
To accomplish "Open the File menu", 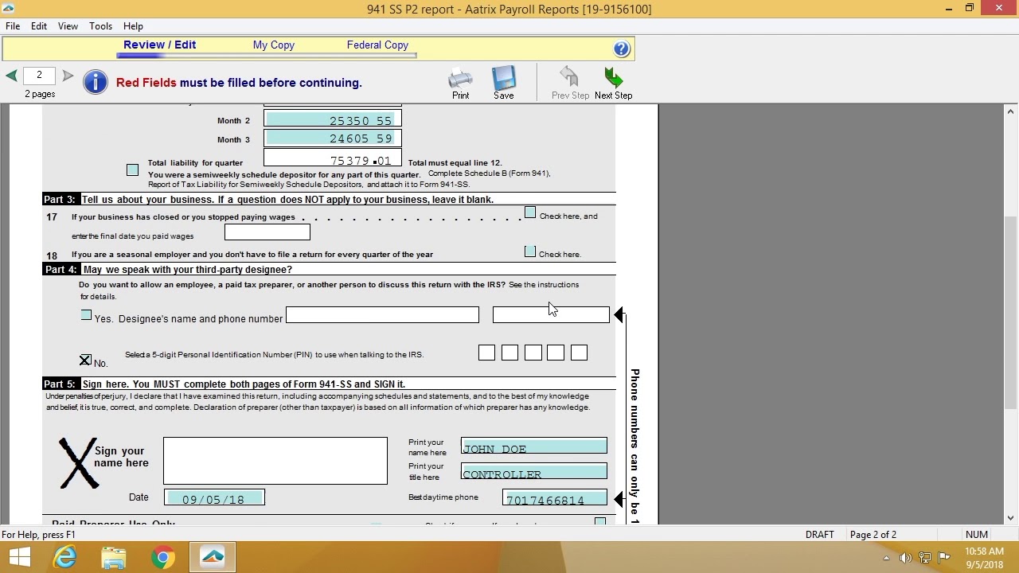I will (x=13, y=26).
